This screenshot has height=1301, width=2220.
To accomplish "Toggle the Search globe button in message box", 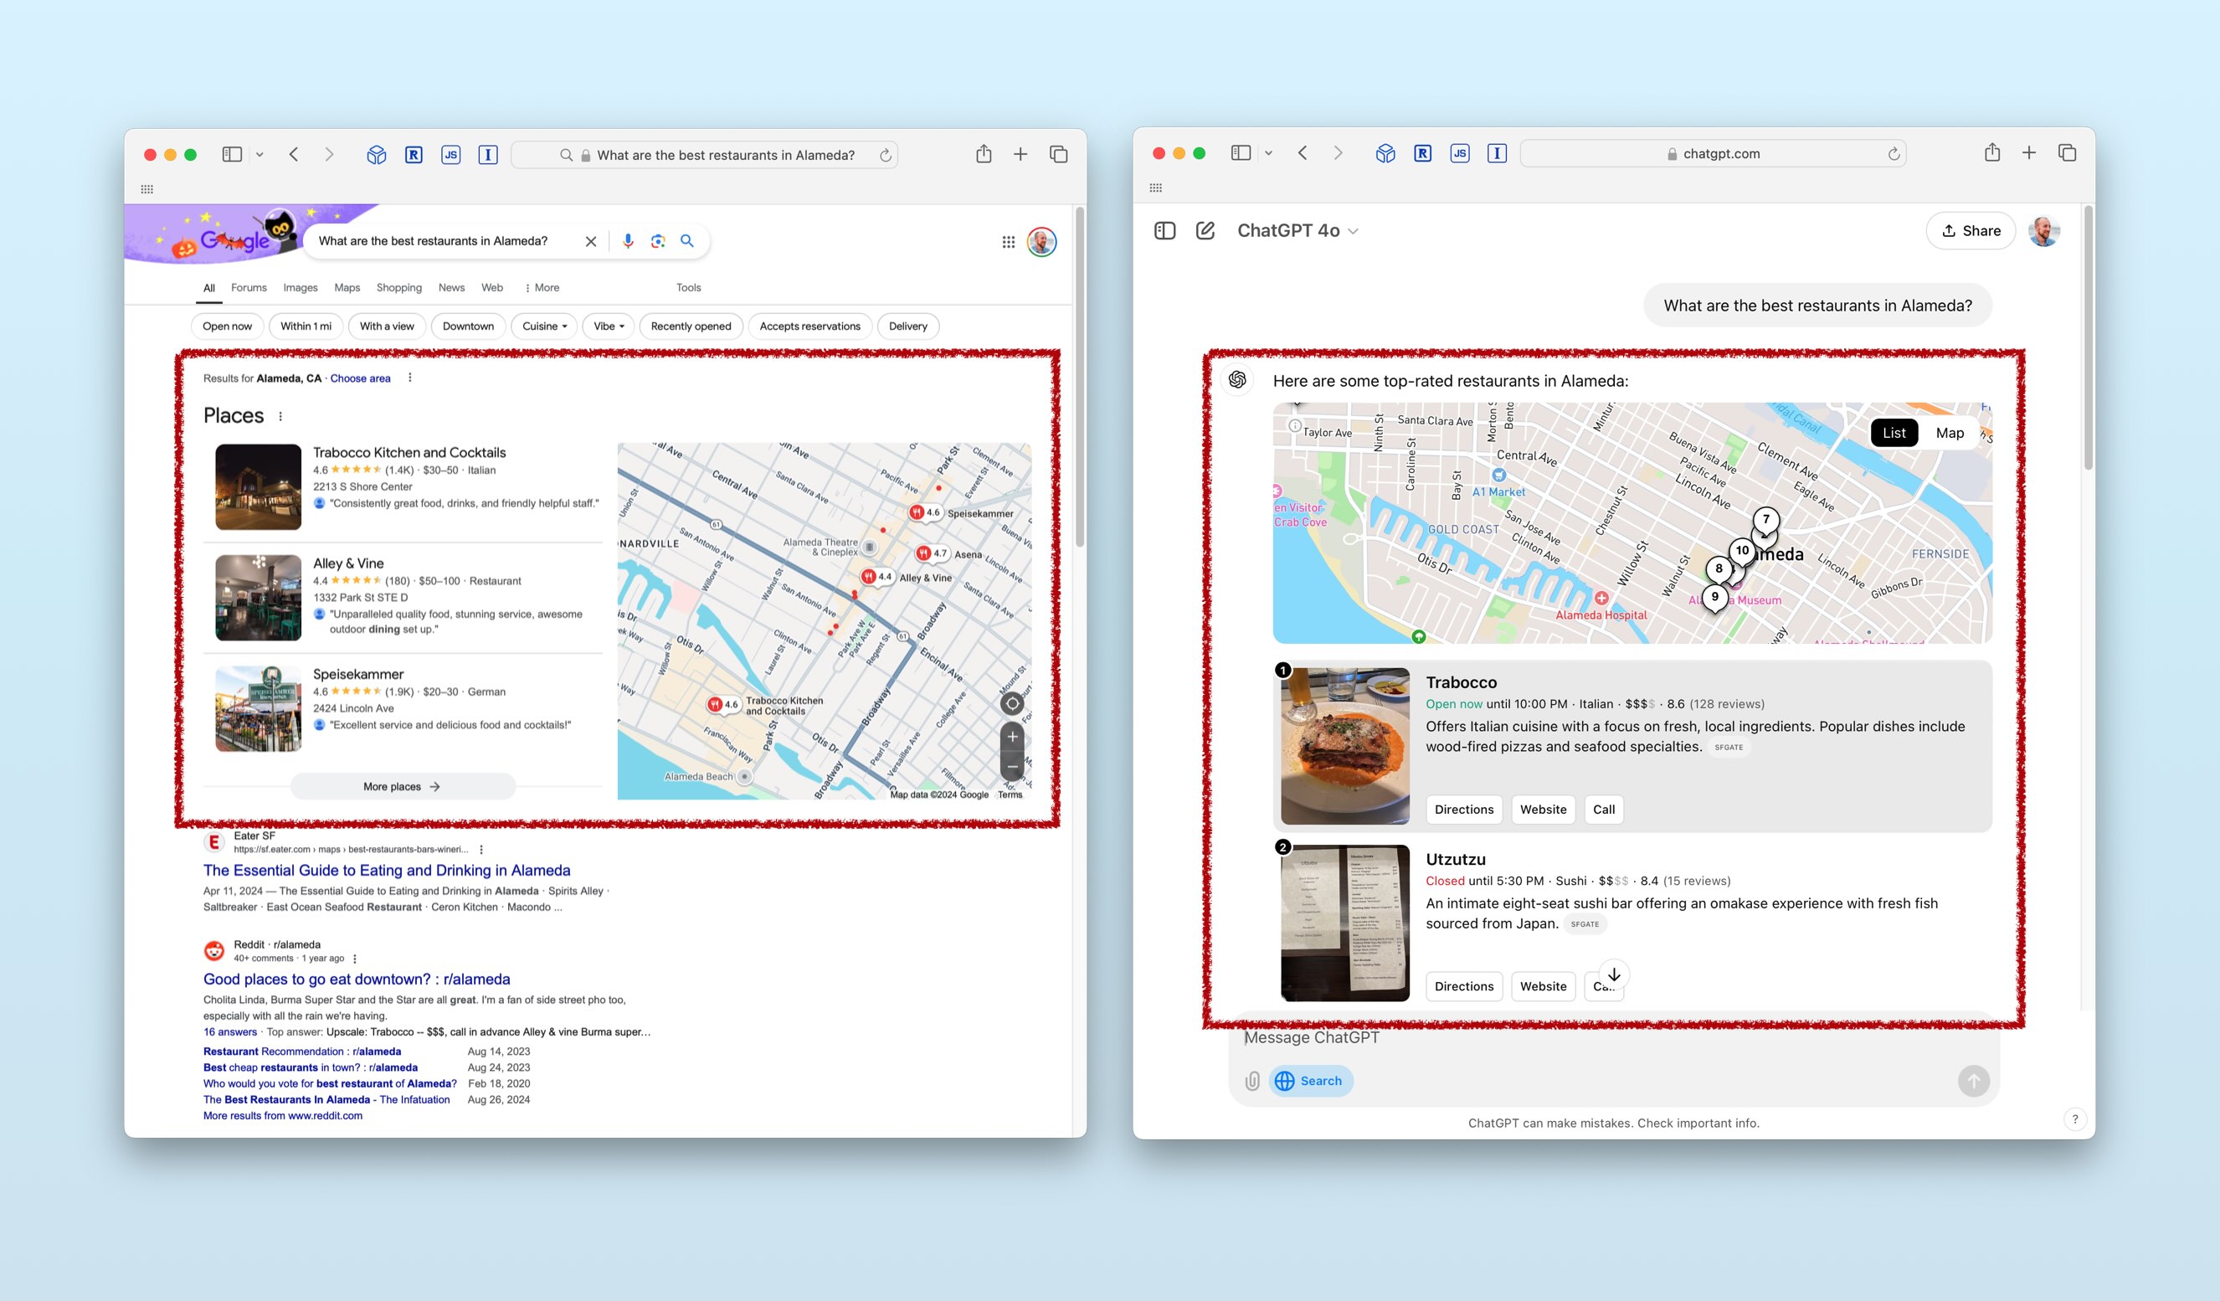I will [x=1310, y=1081].
